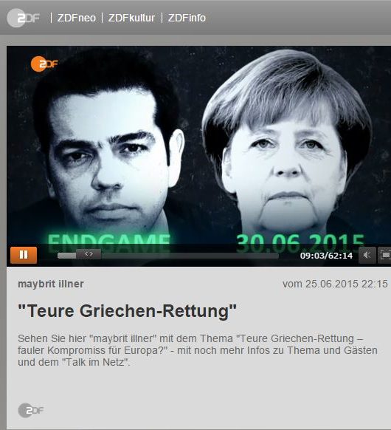Jump ahead on the unplayed progress bar

point(190,256)
